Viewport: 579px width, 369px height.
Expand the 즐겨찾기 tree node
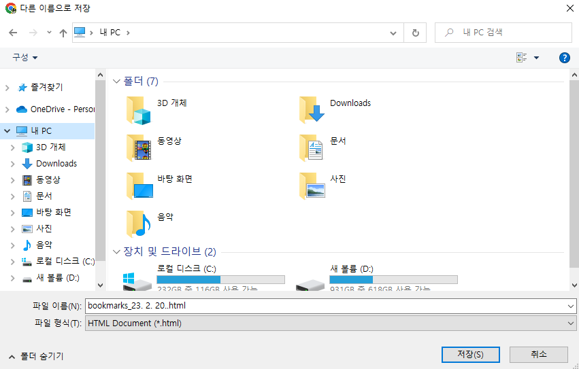tap(7, 88)
